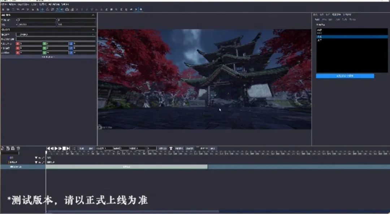Viewport: 390px width, 214px height.
Task: Click the play button in the timeline controls
Action: (x=56, y=148)
